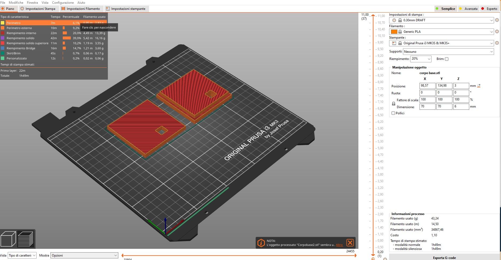Click the red dot next to Esperto
The image size is (501, 260).
pos(483,9)
